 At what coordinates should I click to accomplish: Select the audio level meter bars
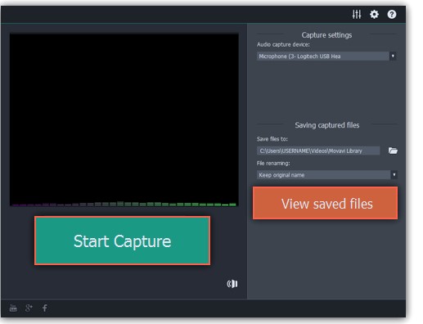(124, 204)
